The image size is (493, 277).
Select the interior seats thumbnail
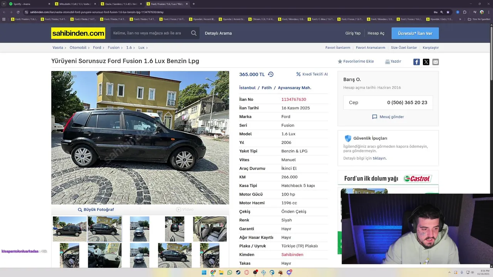(x=210, y=229)
